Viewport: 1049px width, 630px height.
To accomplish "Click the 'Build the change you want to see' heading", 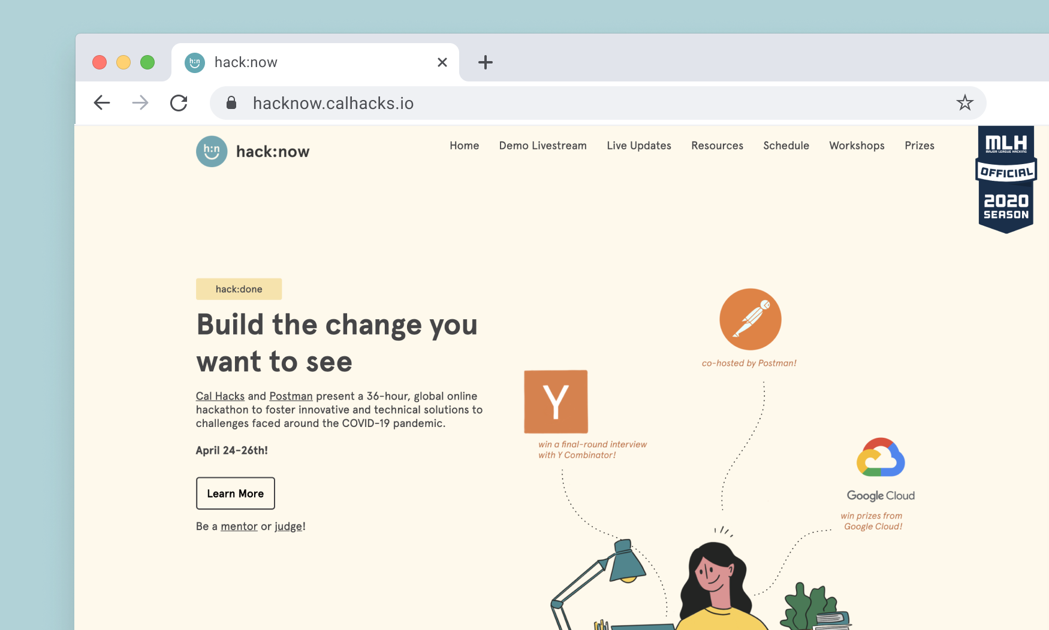I will (x=337, y=343).
